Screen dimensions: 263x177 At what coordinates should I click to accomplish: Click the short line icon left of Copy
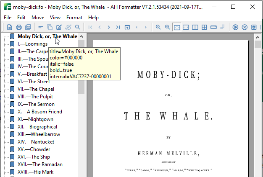(41, 27)
